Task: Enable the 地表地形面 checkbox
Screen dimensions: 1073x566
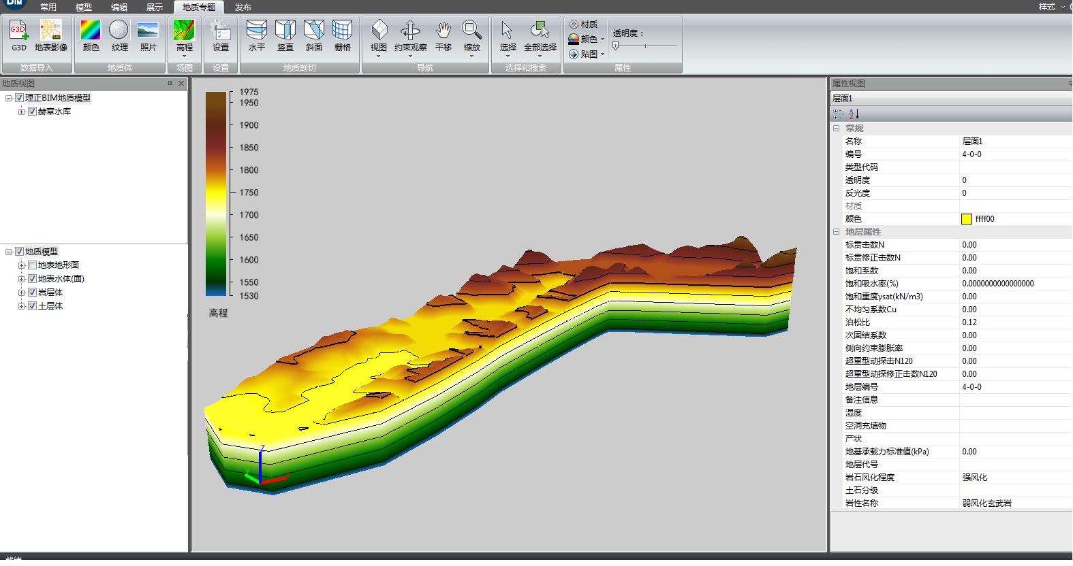Action: pyautogui.click(x=32, y=265)
